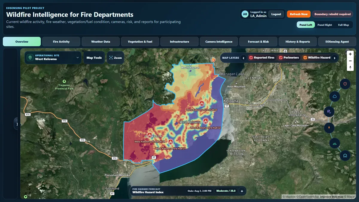The image size is (359, 202).
Task: Open the Fire Activity tab
Action: (61, 42)
